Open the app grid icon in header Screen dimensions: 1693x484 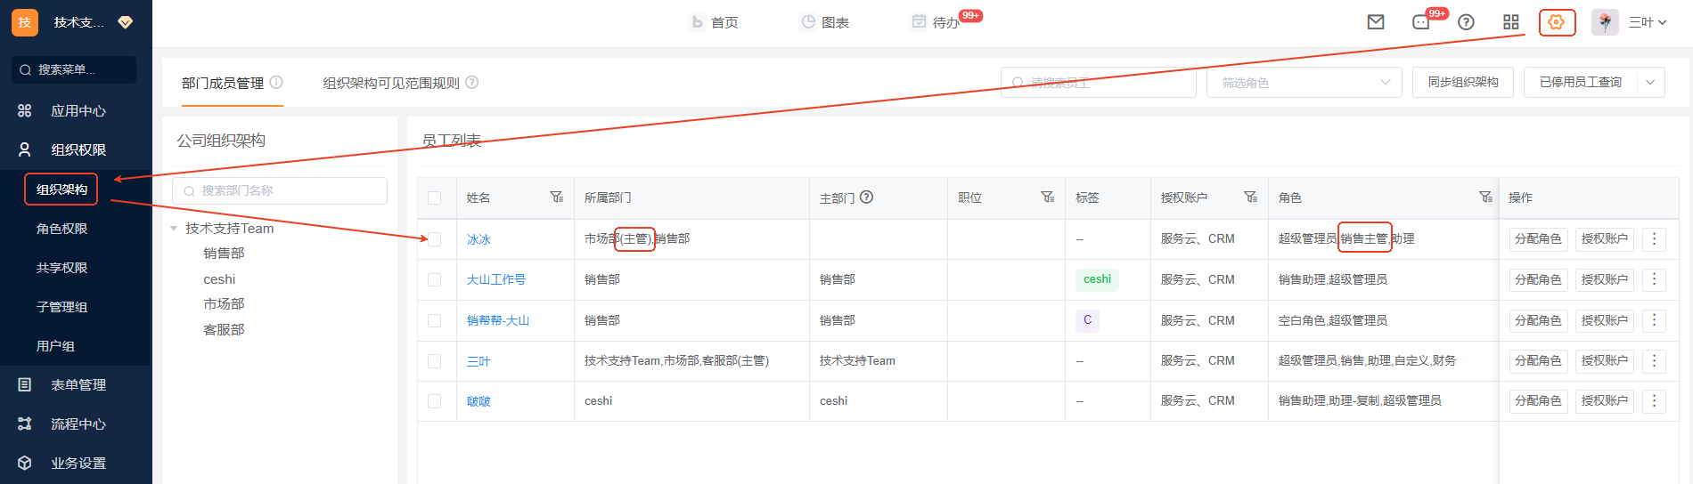(x=1511, y=22)
